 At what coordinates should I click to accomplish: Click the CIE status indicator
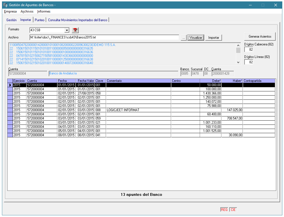(x=233, y=209)
